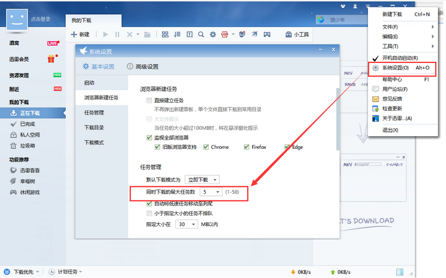
Task: Open the 小工具 toolbox
Action: pos(297,34)
